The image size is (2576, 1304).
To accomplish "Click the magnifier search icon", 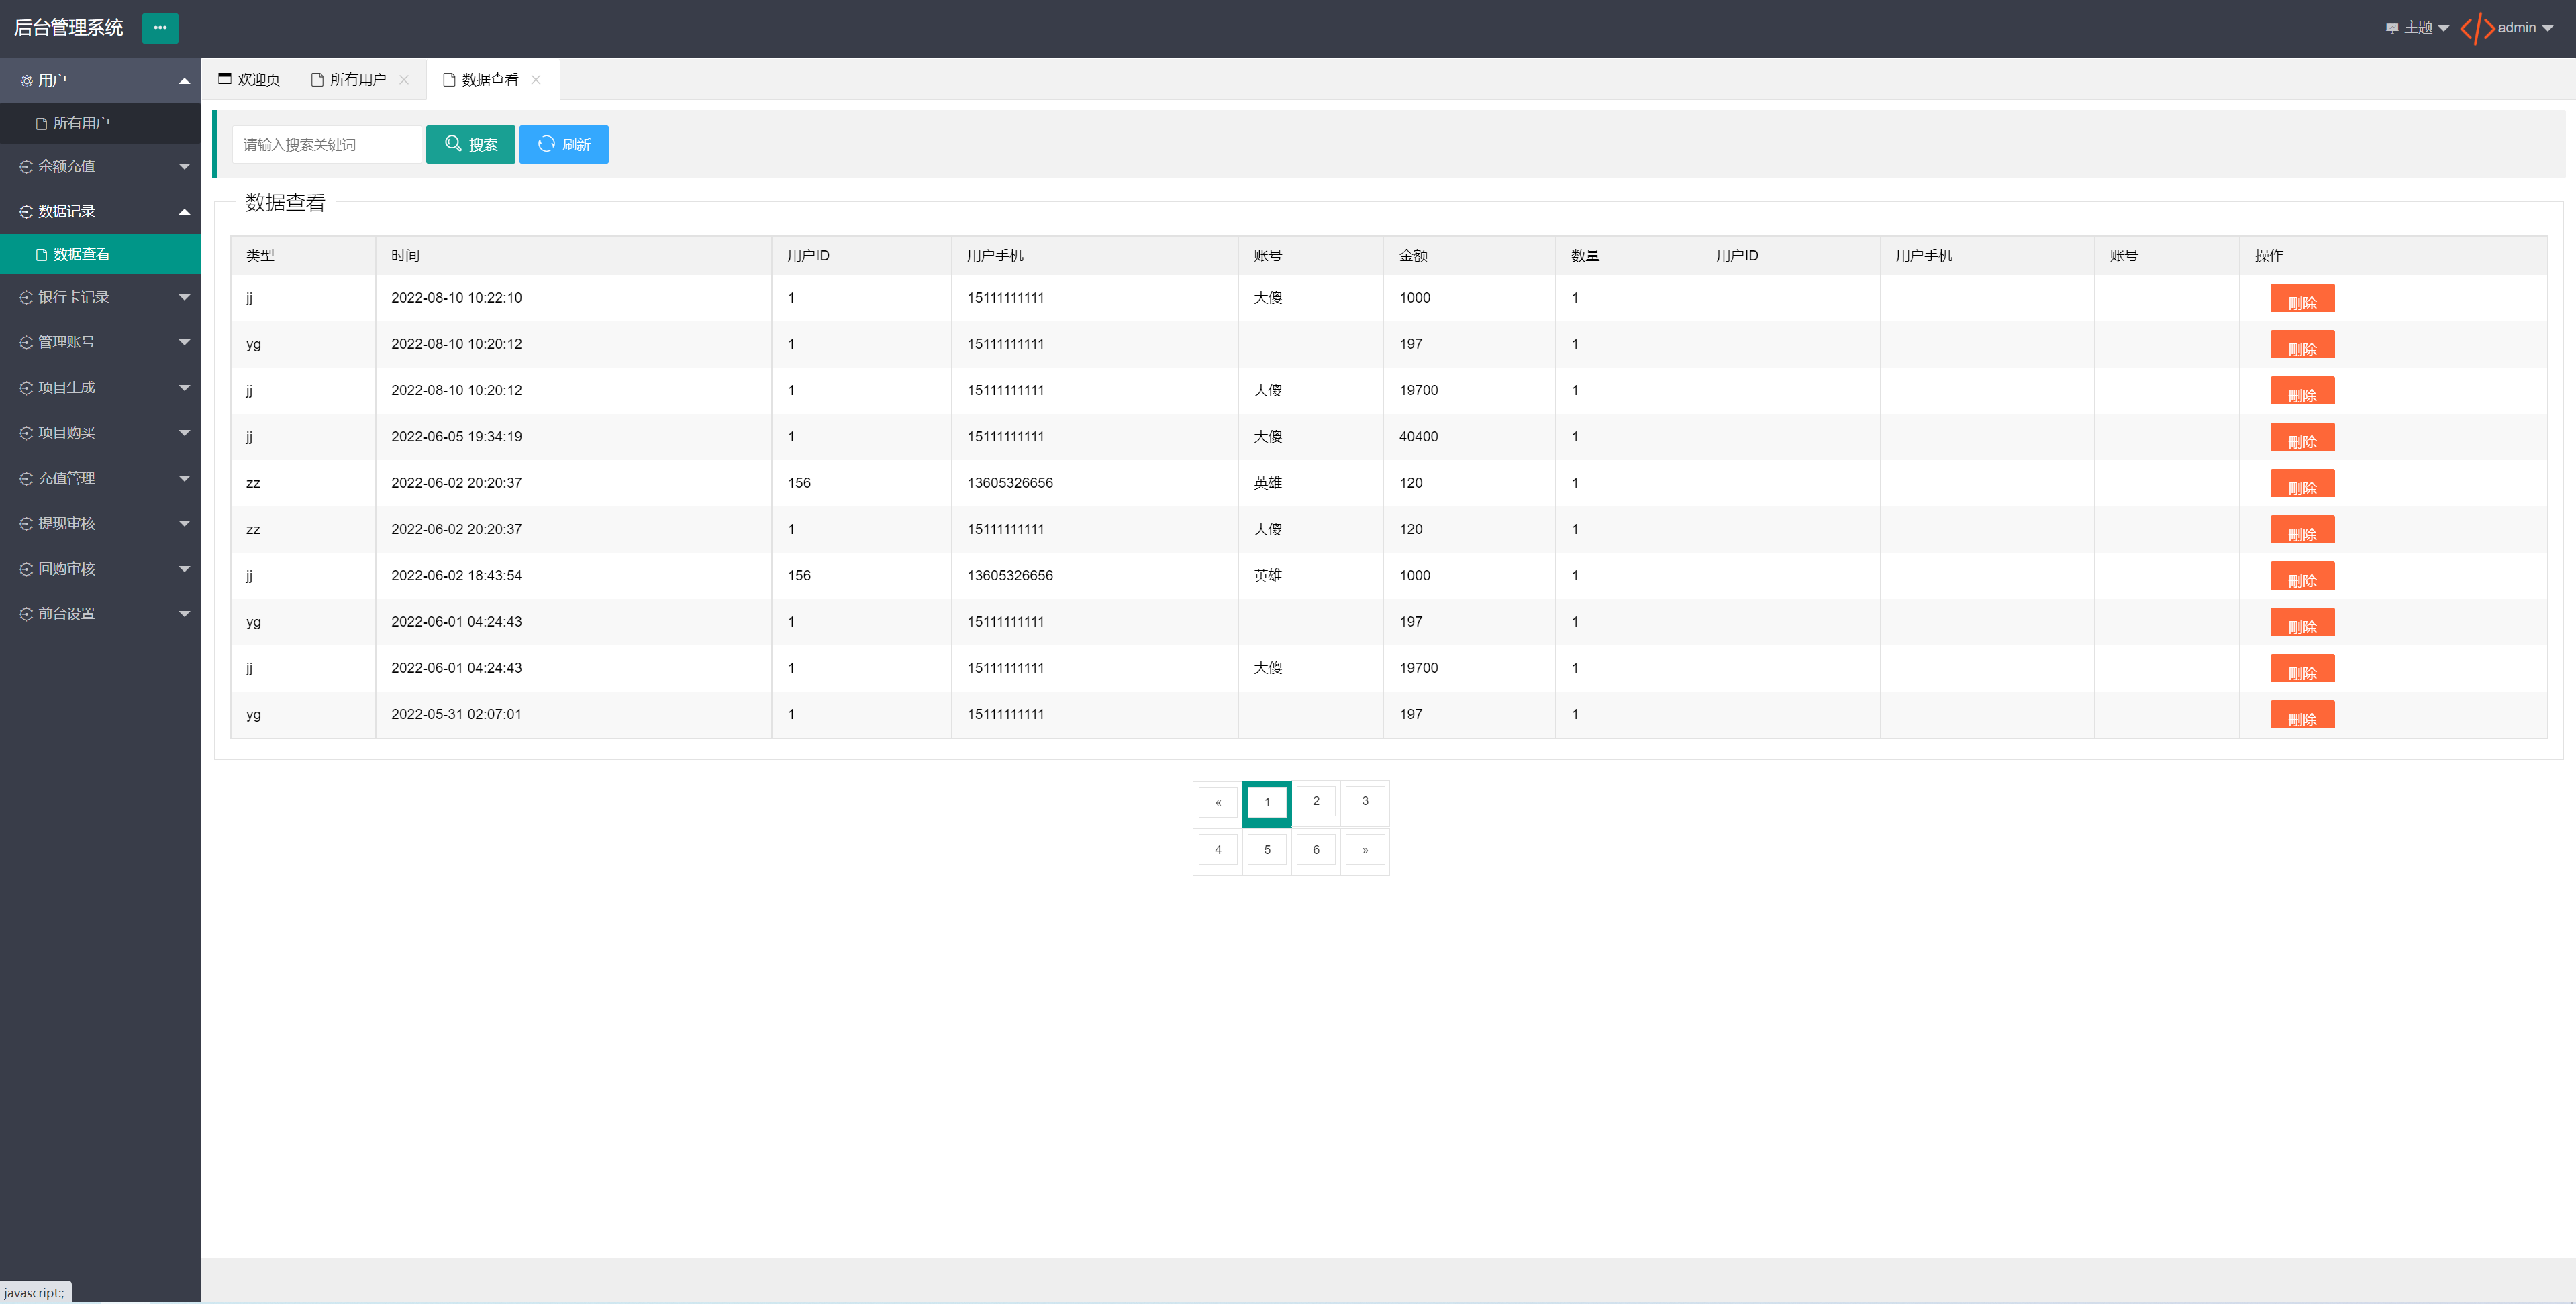I will tap(453, 144).
